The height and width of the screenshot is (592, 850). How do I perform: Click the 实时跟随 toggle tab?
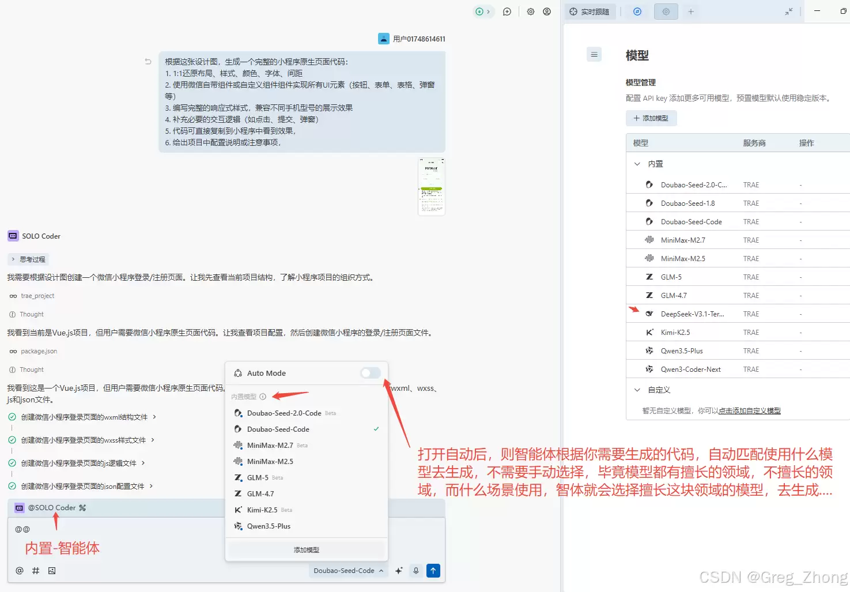(590, 11)
